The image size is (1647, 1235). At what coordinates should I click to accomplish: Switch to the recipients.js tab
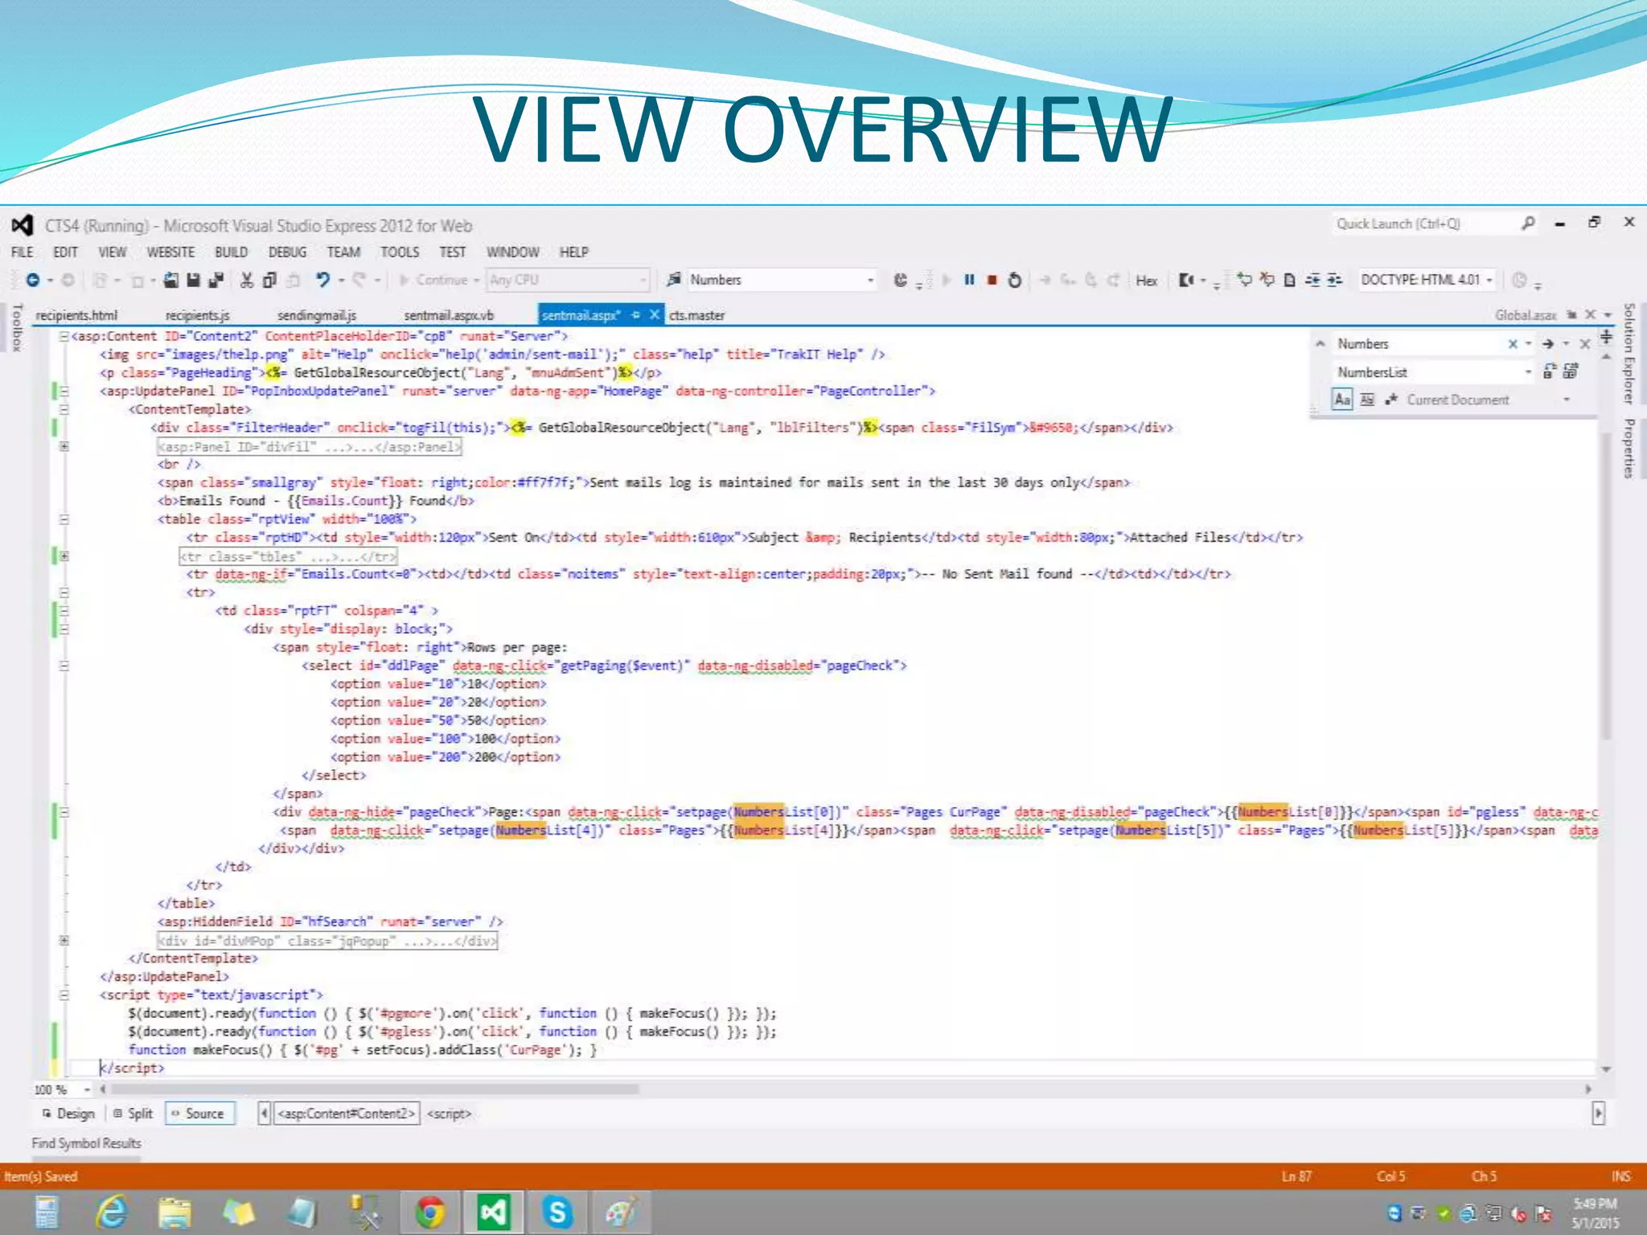tap(198, 315)
